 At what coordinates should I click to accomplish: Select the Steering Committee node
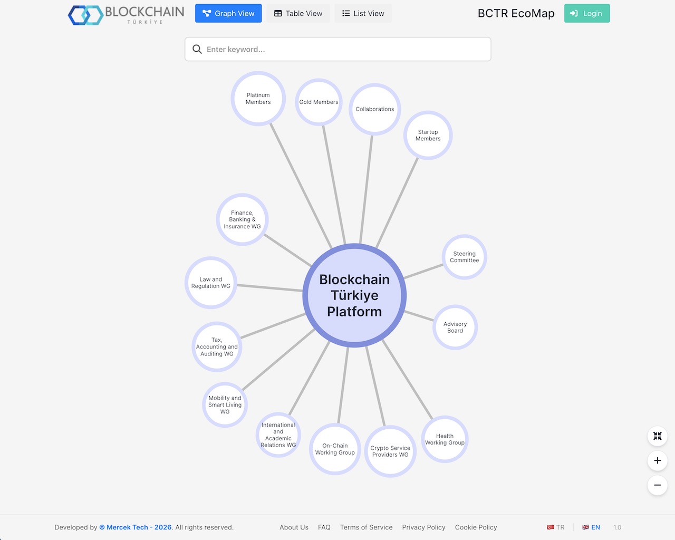465,257
